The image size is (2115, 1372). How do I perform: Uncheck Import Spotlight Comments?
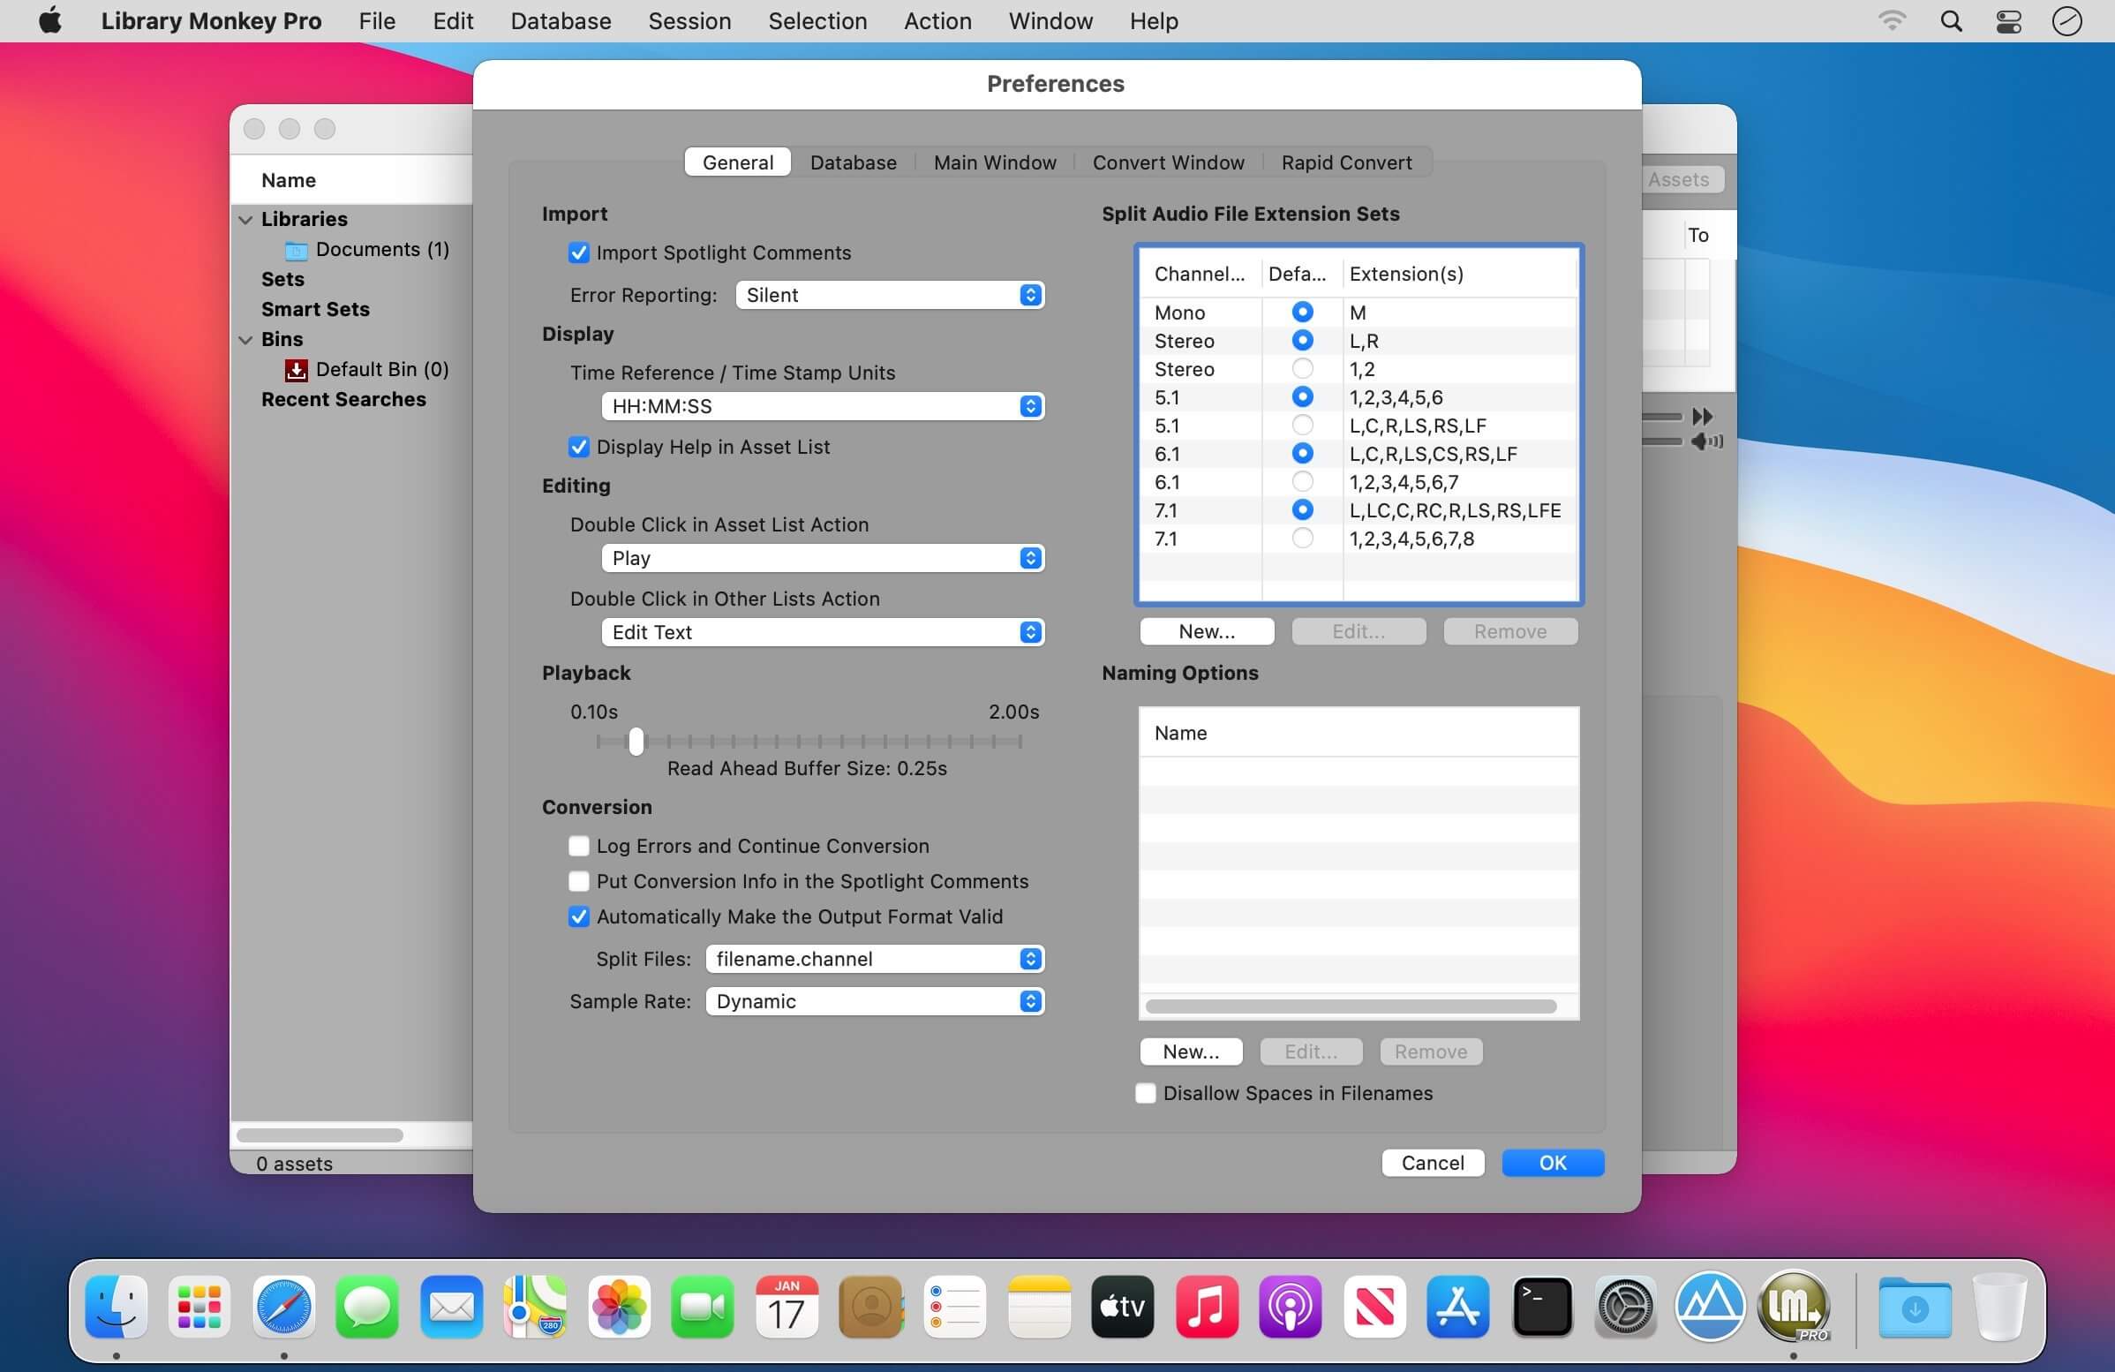tap(578, 253)
